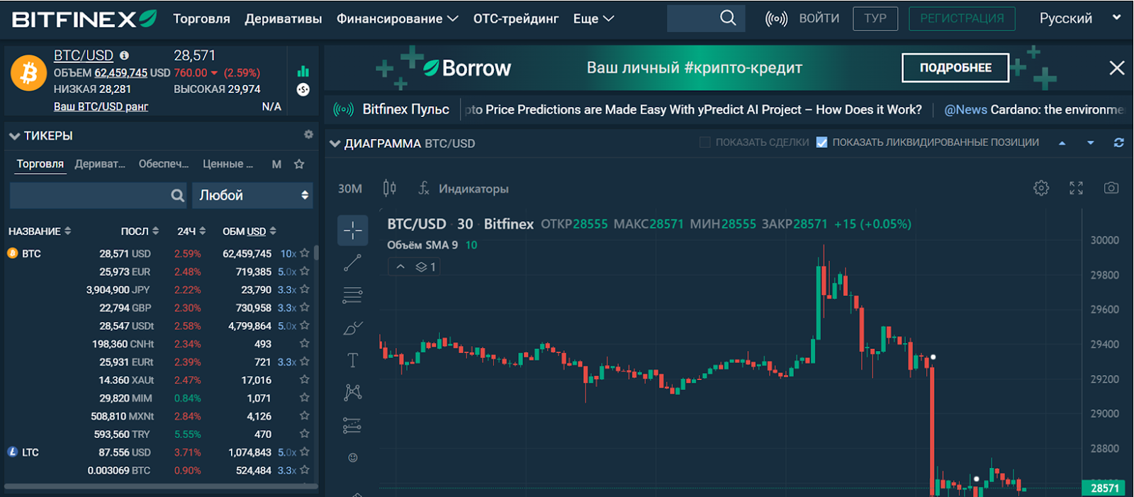The width and height of the screenshot is (1134, 497).
Task: Switch to the Дериват... tickers tab
Action: [100, 164]
